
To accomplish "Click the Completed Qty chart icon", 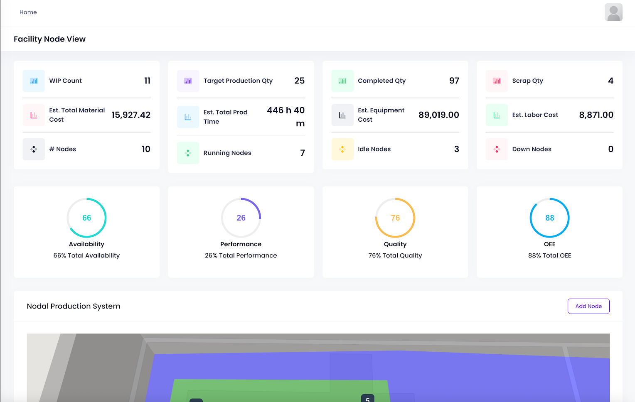I will point(342,81).
